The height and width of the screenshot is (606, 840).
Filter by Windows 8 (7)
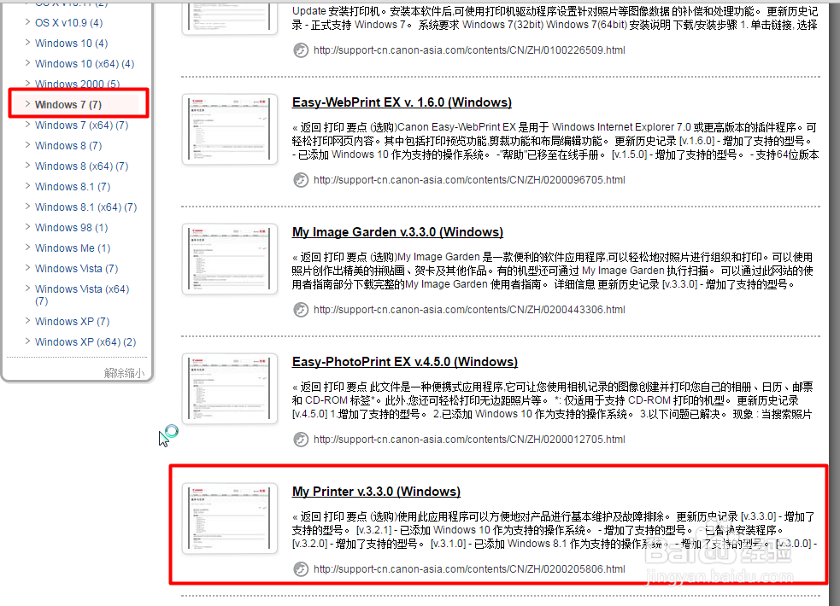coord(68,146)
